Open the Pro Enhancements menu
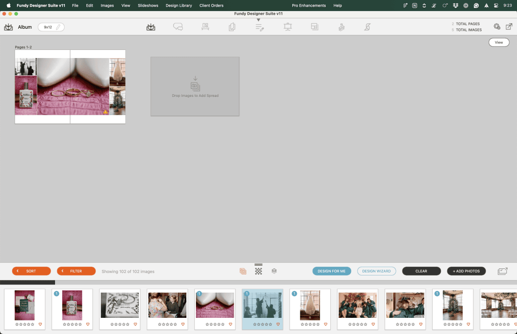Viewport: 517px width, 334px height. tap(308, 5)
